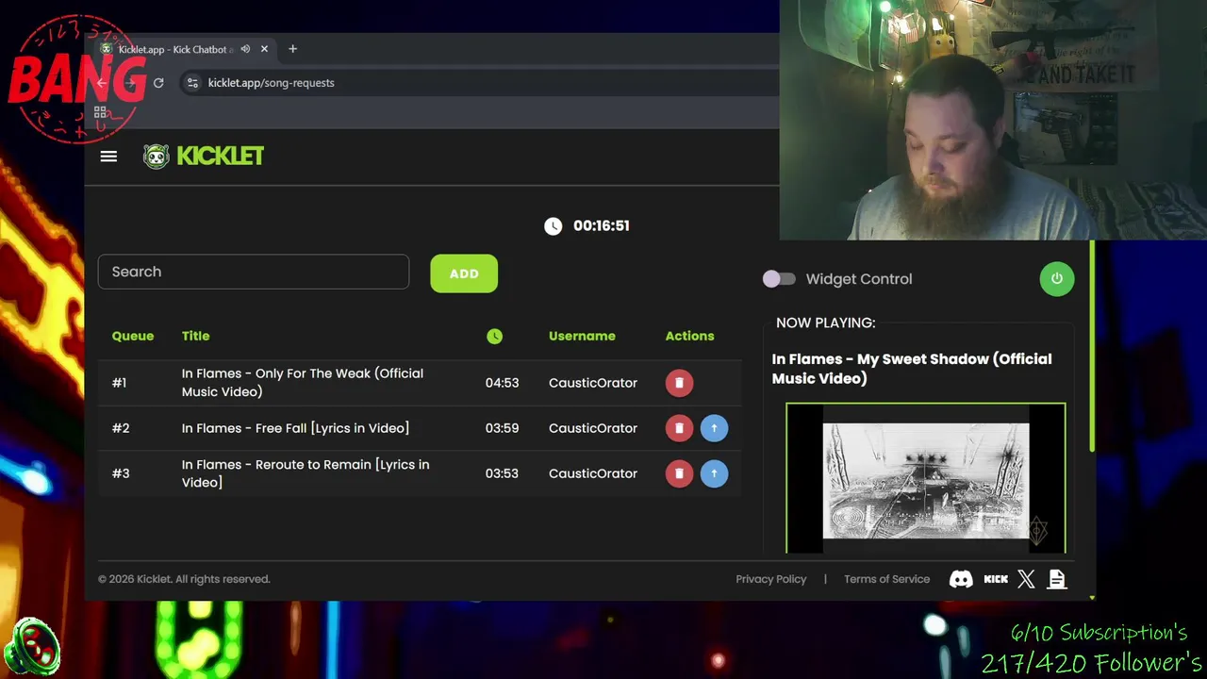Click CausticOrator username in row #1
Viewport: 1207px width, 679px height.
pyautogui.click(x=593, y=383)
